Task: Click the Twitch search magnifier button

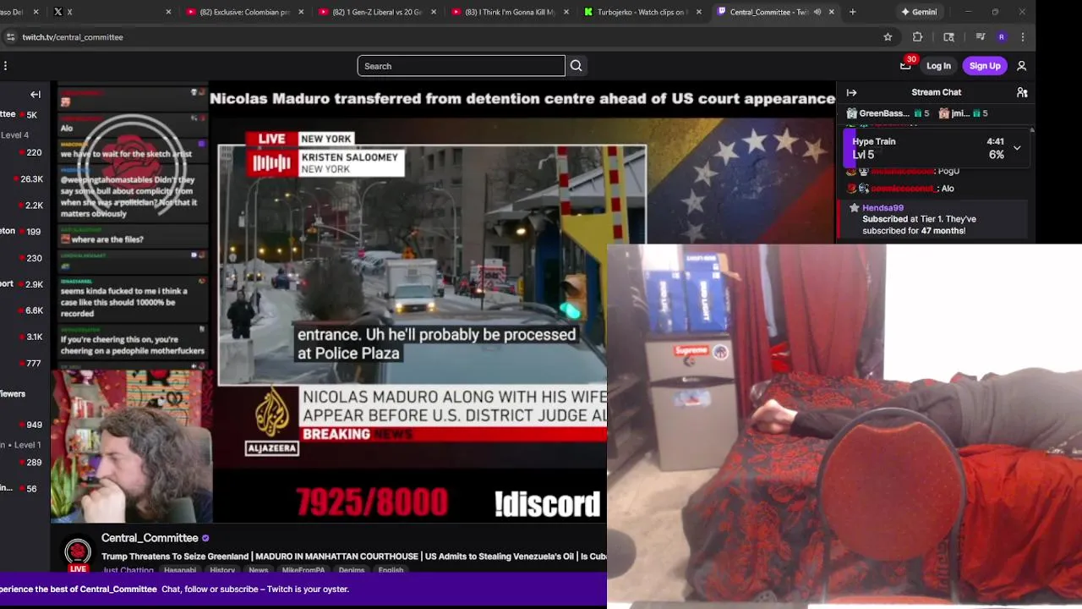Action: pos(576,66)
